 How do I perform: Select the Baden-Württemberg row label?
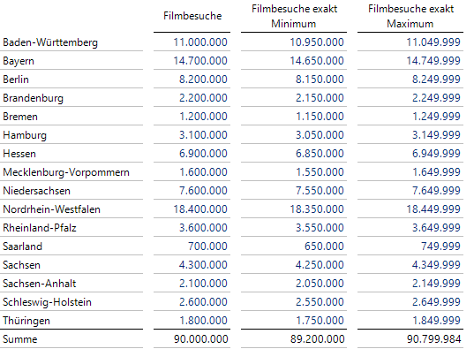click(x=50, y=42)
